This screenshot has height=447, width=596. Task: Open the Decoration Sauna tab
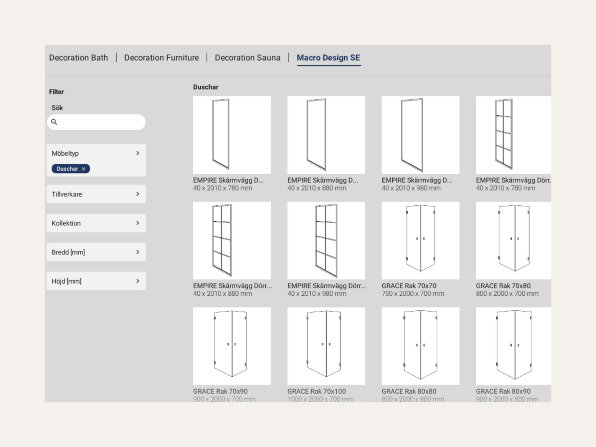[x=248, y=58]
